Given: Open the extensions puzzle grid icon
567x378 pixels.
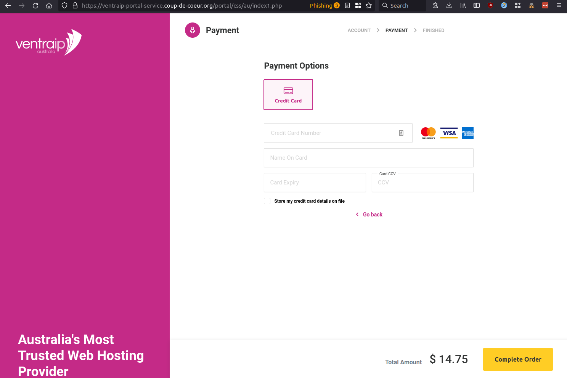Looking at the screenshot, I should click(x=517, y=5).
